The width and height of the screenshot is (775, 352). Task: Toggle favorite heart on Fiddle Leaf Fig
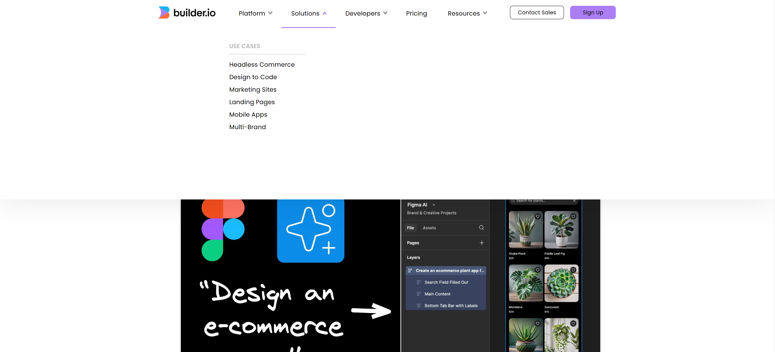tap(573, 216)
